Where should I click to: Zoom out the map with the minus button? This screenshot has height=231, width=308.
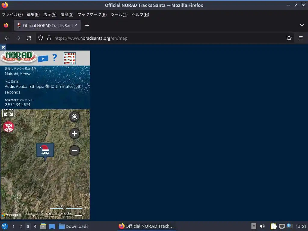(x=75, y=151)
